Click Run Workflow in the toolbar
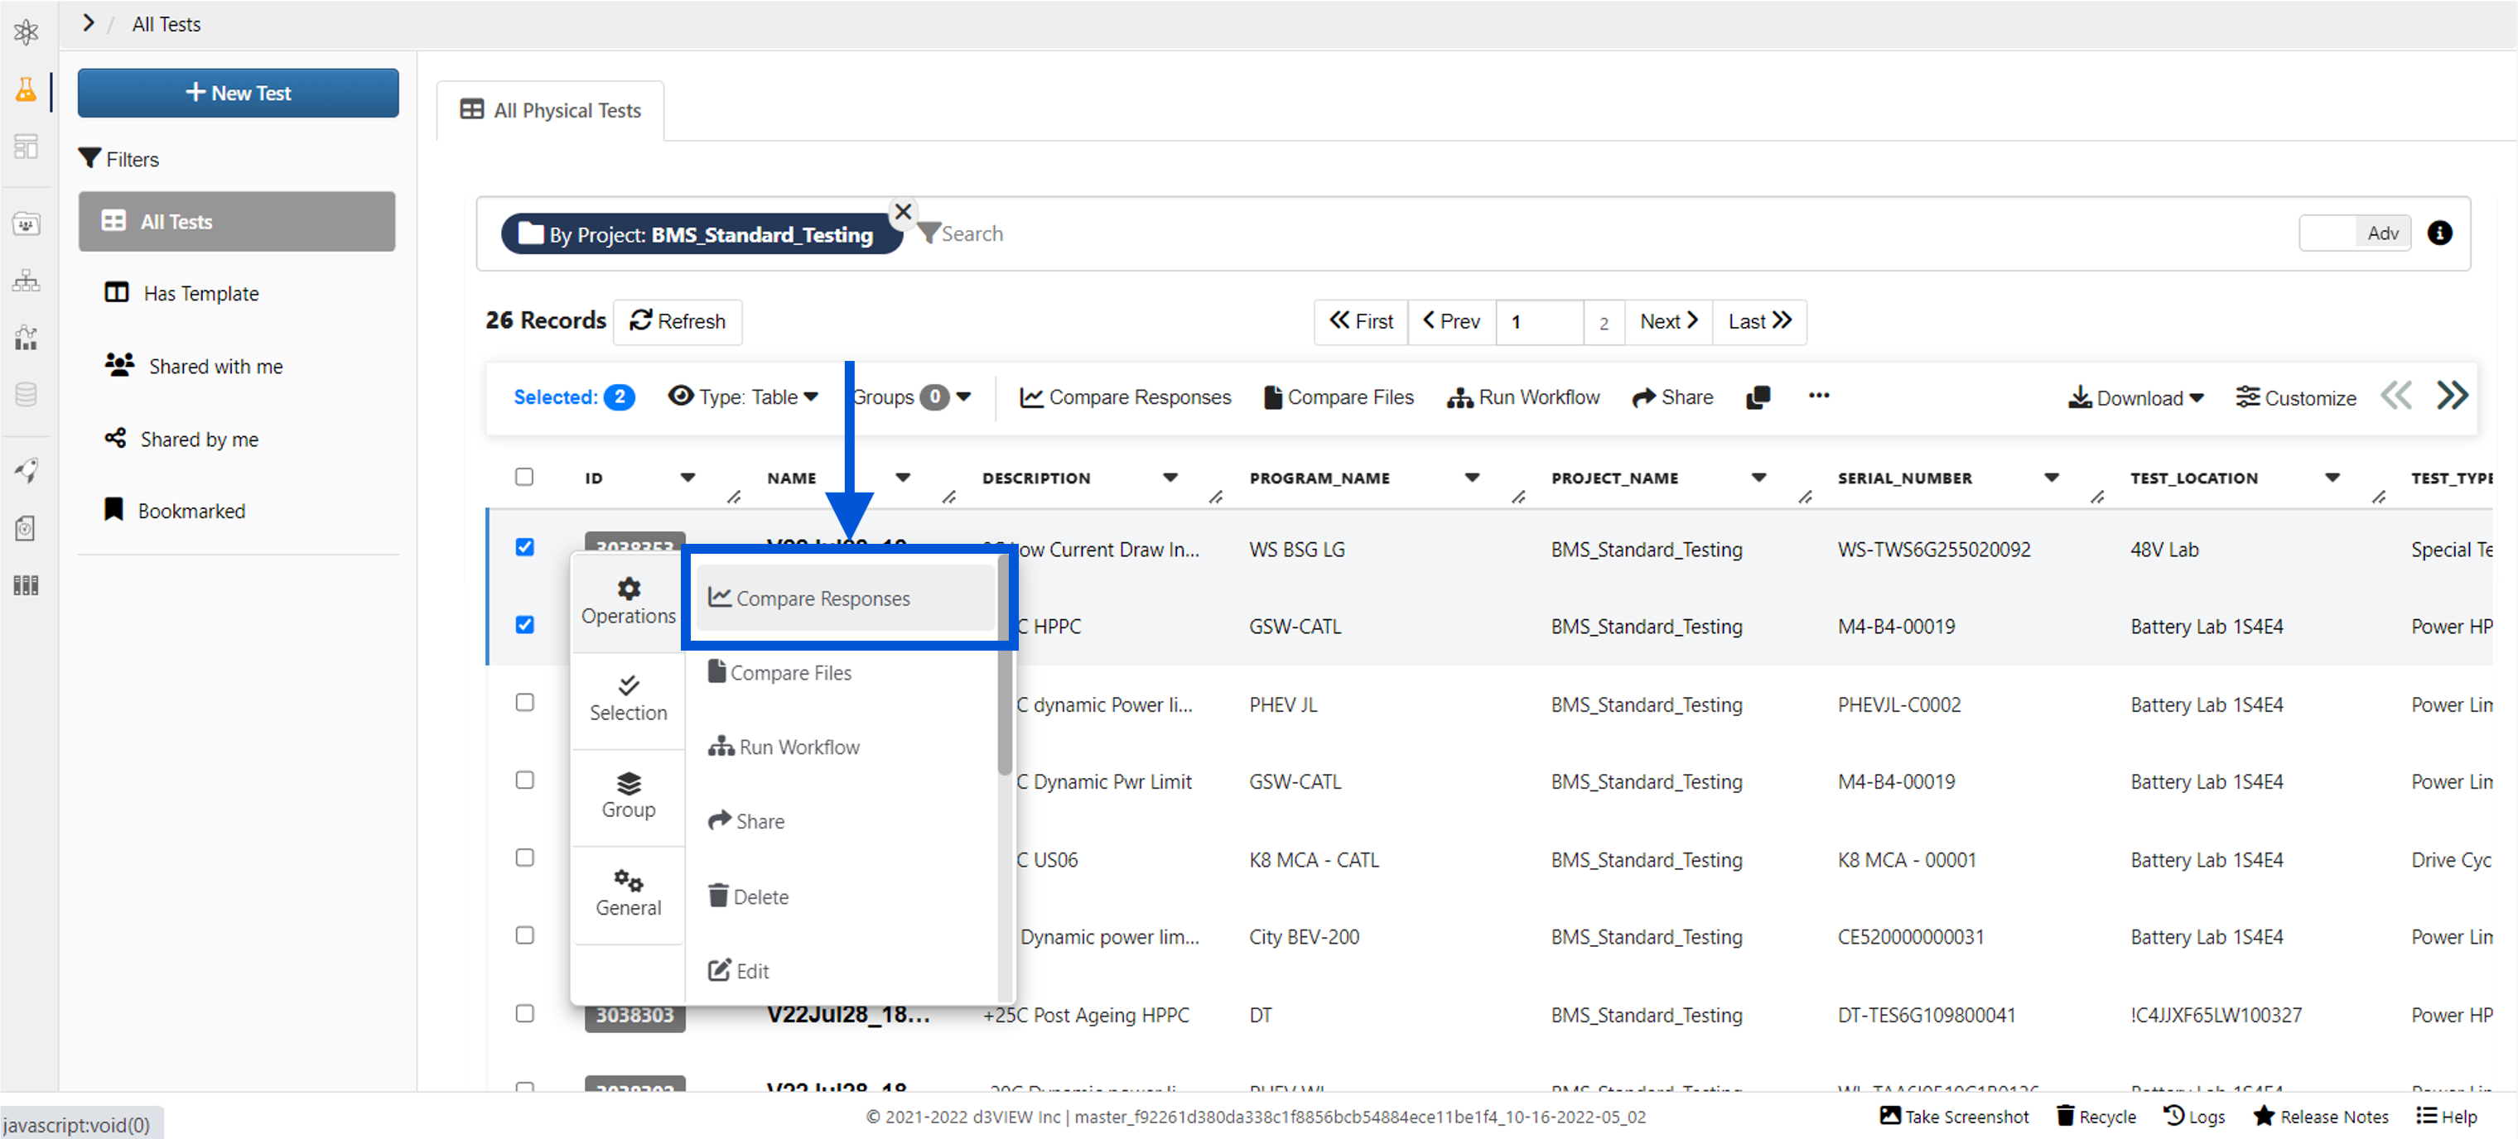This screenshot has height=1139, width=2518. click(1523, 397)
